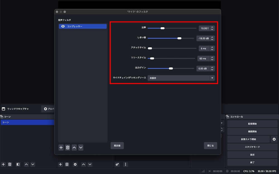Move source down in sources panel

click(90, 165)
